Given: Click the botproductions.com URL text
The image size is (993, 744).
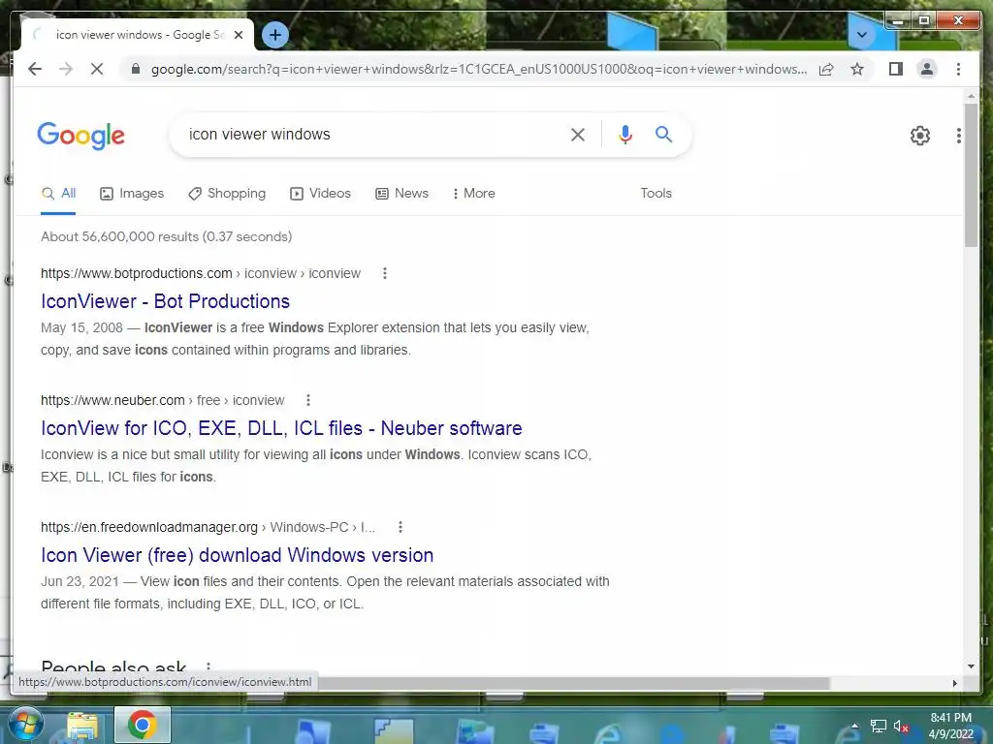Looking at the screenshot, I should [x=200, y=273].
